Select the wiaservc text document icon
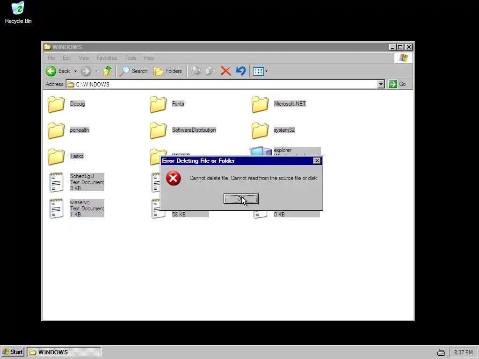Screen dimensions: 479x359 tap(57, 208)
